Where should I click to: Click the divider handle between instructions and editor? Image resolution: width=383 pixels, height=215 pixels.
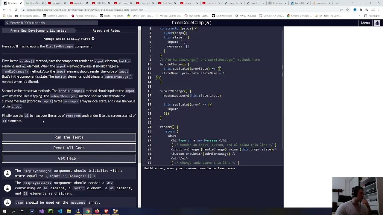(x=142, y=116)
